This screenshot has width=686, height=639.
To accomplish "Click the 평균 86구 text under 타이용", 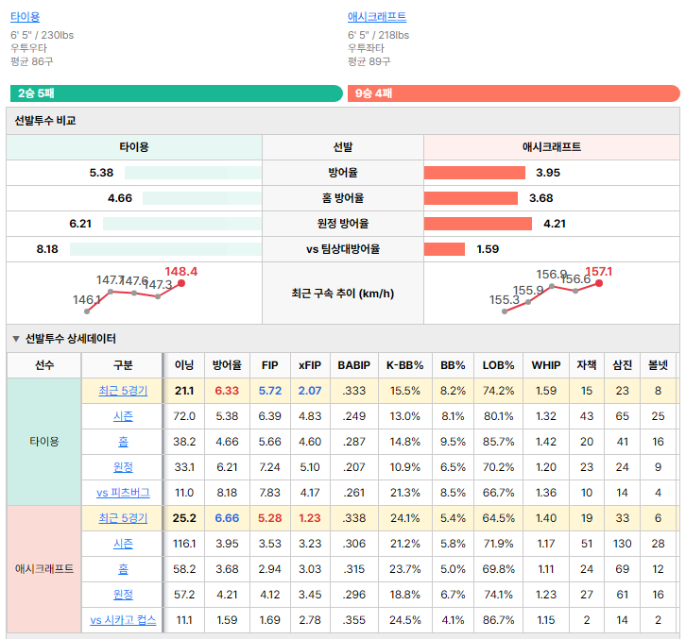I will click(x=32, y=61).
